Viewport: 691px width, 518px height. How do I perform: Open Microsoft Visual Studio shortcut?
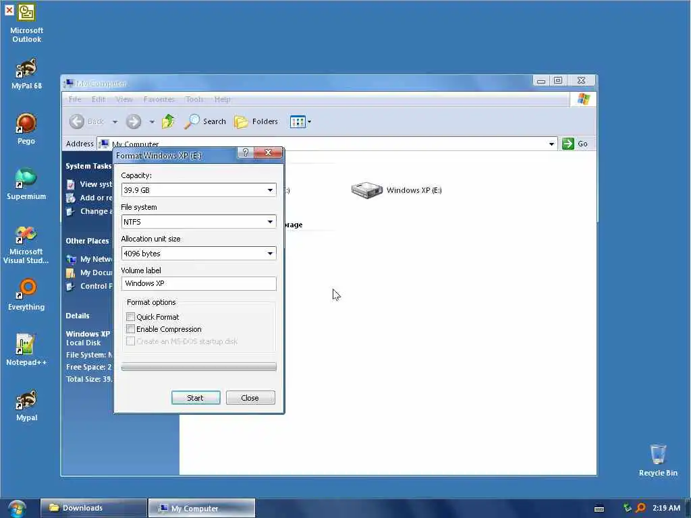(x=26, y=244)
